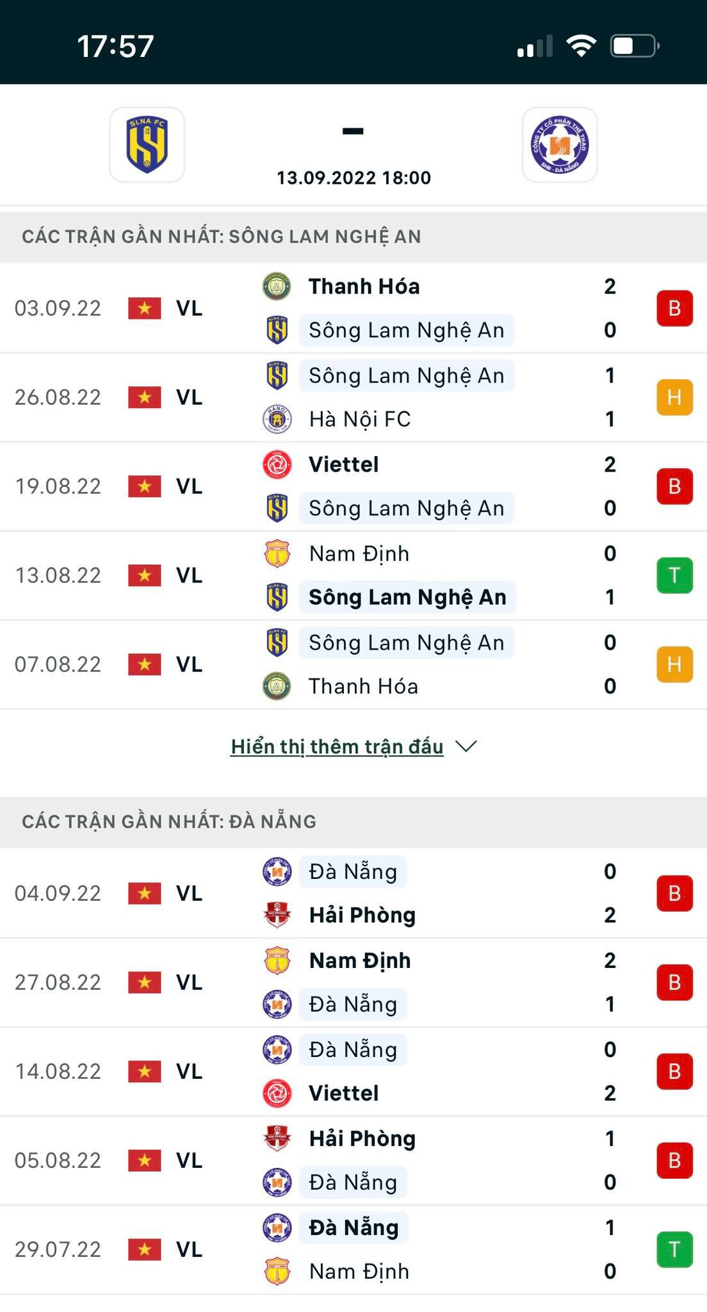Tap the match date 13.09.2022 18:00

click(x=353, y=177)
